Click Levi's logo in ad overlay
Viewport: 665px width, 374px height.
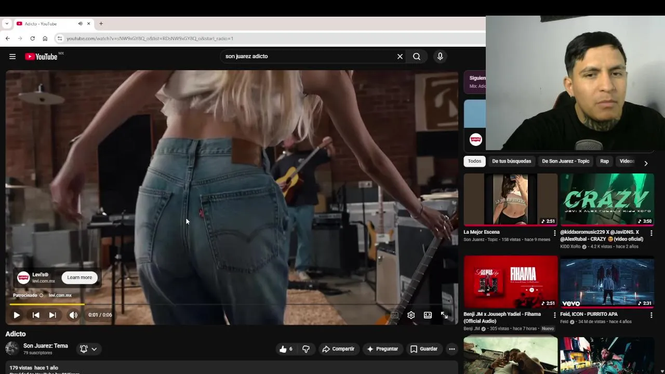[x=23, y=277]
